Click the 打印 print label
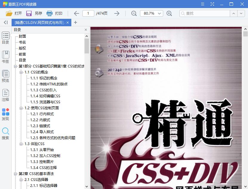This screenshot has width=248, height=189. [x=59, y=13]
